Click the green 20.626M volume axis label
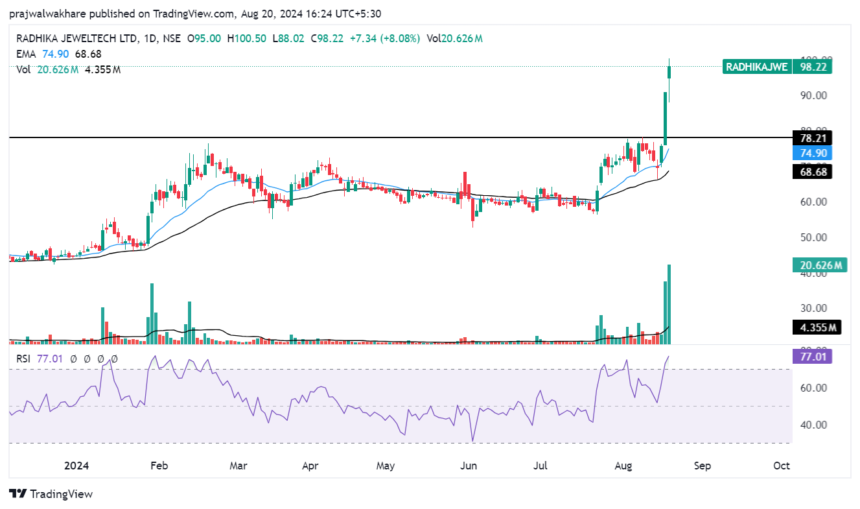This screenshot has height=509, width=860. tap(819, 265)
